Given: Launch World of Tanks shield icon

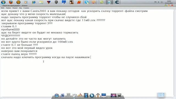Looking at the screenshot, I should pos(56,2).
